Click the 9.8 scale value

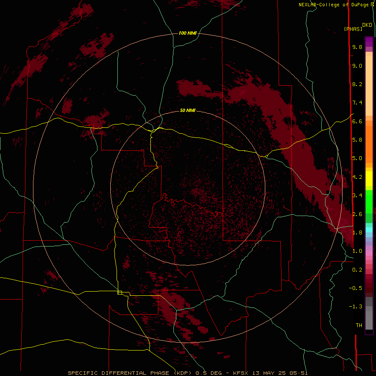pos(357,47)
